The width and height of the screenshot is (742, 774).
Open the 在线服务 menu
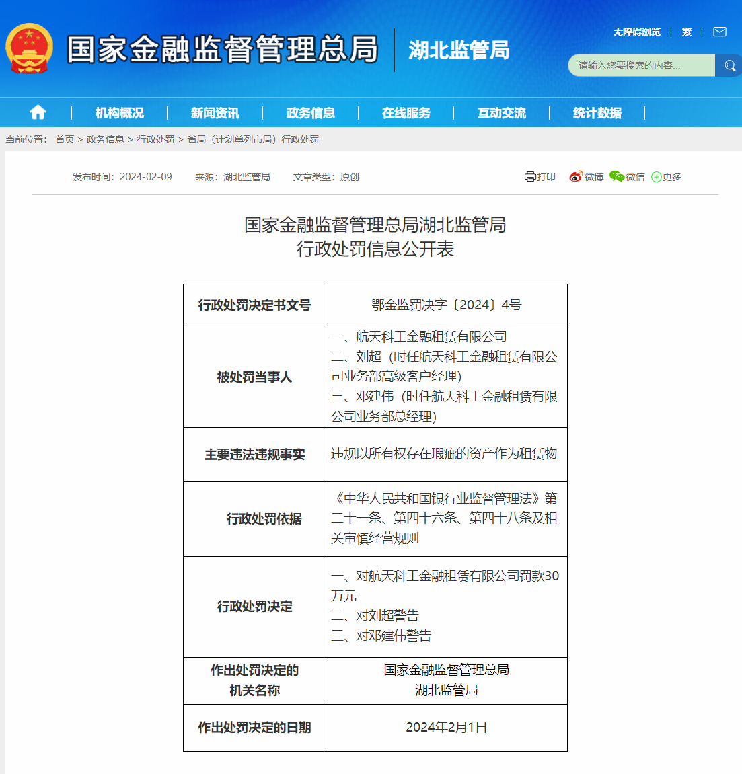pyautogui.click(x=406, y=113)
